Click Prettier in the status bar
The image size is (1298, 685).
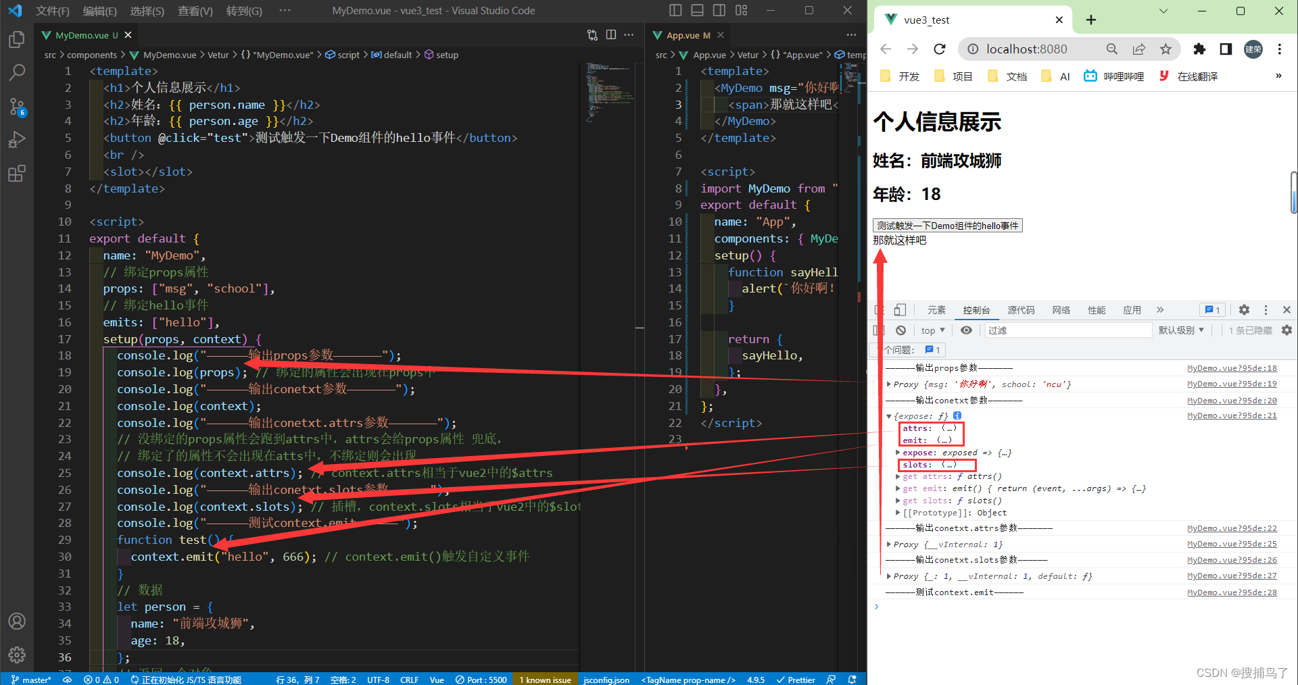[x=796, y=680]
